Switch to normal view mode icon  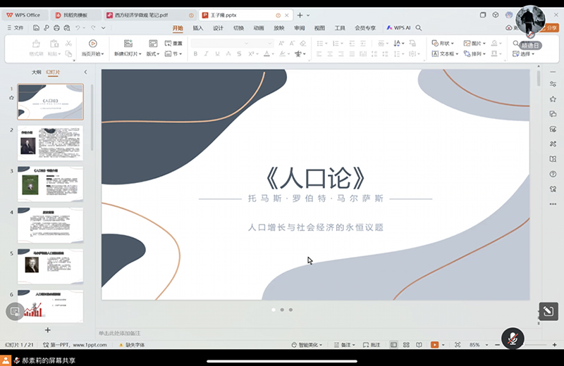tap(393, 345)
